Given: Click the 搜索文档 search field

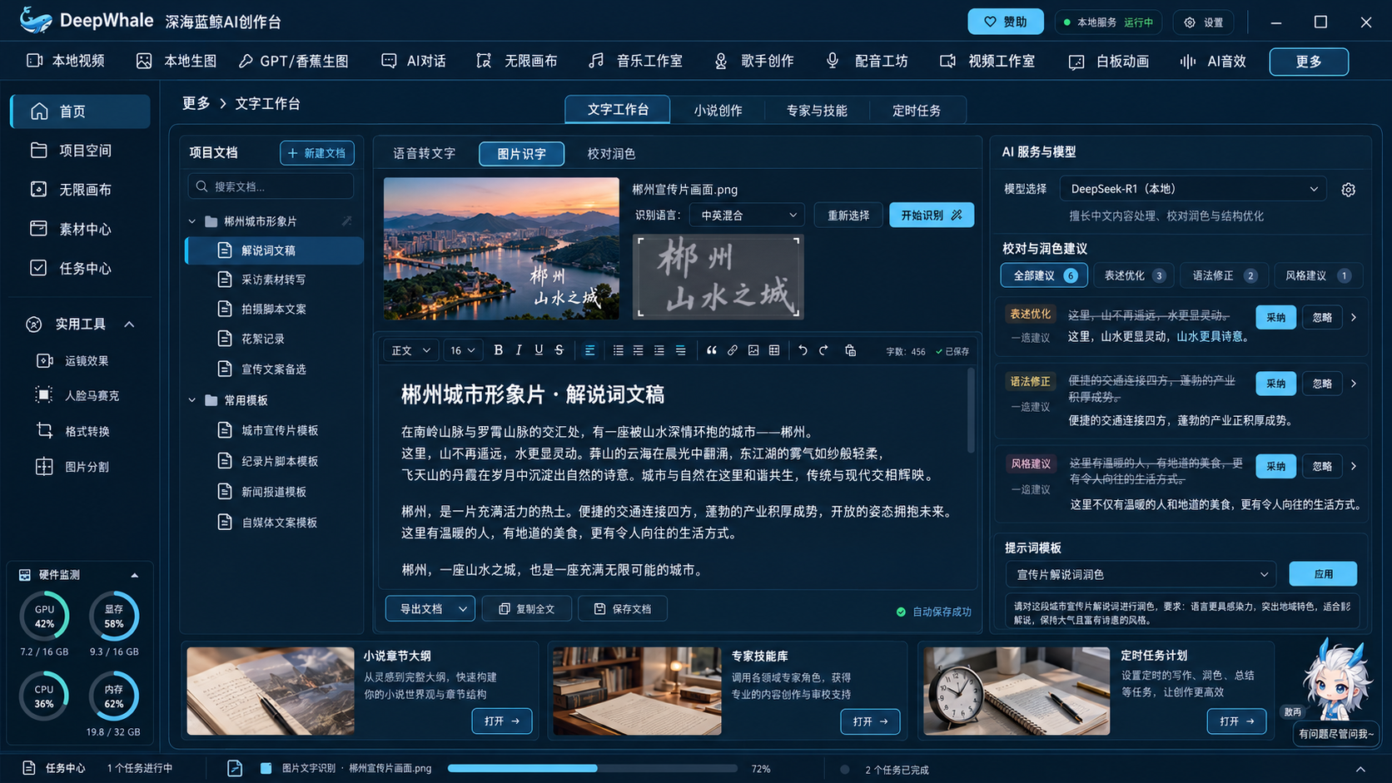Looking at the screenshot, I should point(271,186).
